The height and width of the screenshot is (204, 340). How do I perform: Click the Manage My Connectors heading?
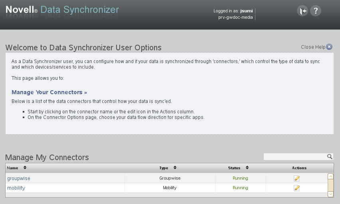tap(47, 157)
